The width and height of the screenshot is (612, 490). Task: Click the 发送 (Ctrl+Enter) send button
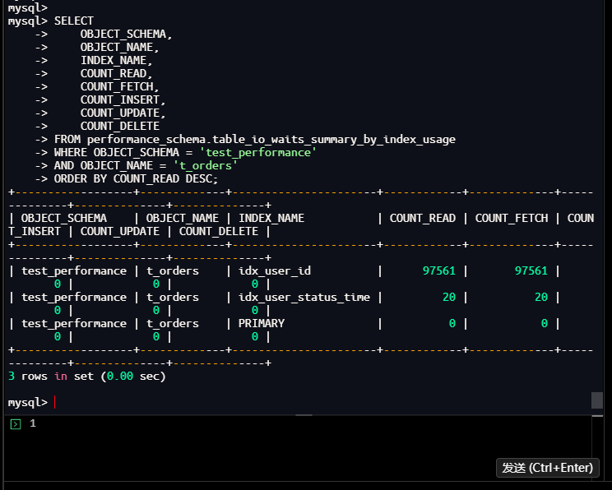click(x=547, y=467)
